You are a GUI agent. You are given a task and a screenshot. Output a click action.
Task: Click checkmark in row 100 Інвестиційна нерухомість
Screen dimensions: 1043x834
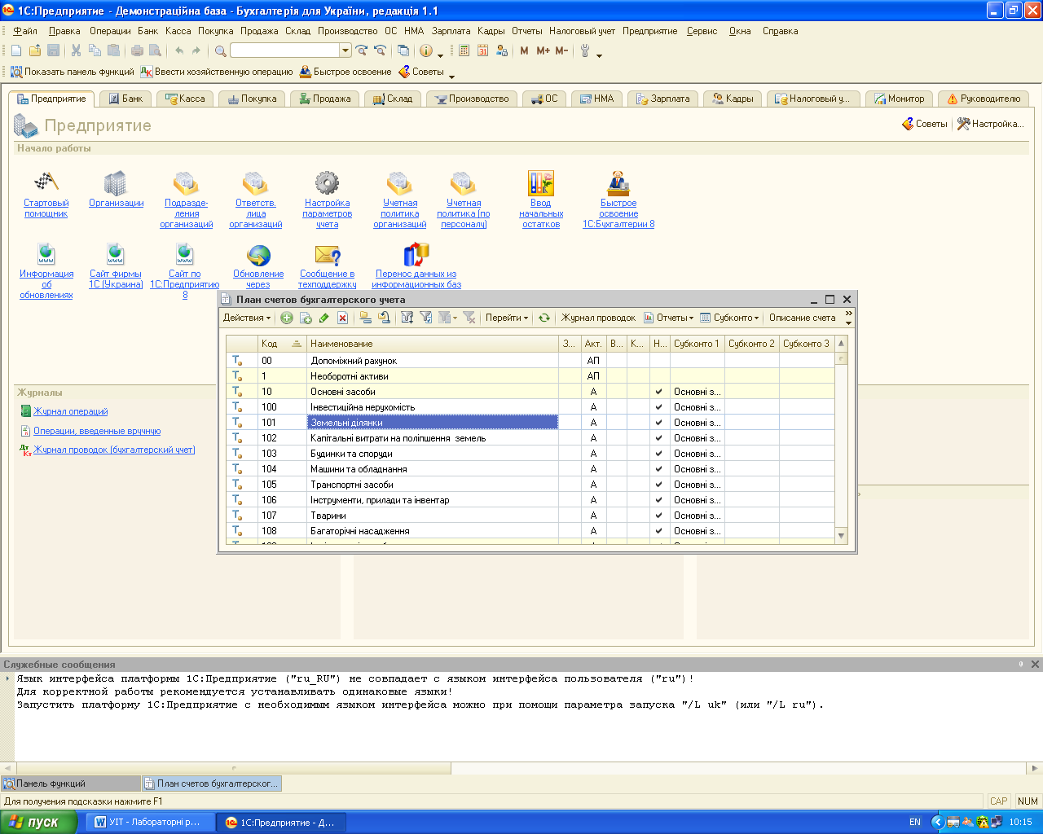(x=658, y=407)
